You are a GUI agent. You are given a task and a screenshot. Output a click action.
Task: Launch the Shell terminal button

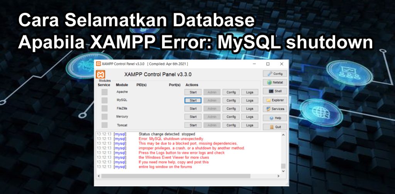[275, 91]
